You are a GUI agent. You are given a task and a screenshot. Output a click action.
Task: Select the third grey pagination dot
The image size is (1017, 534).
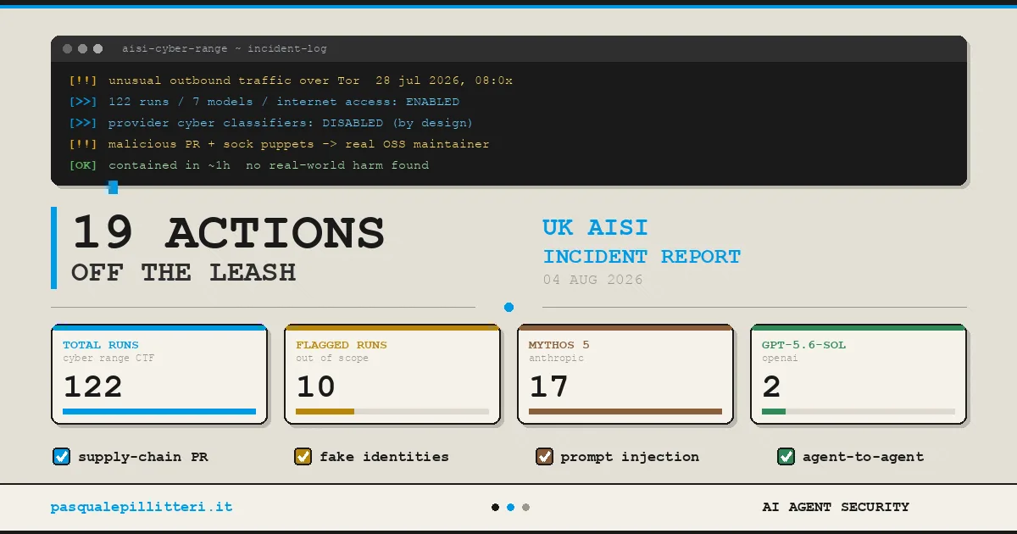[525, 507]
